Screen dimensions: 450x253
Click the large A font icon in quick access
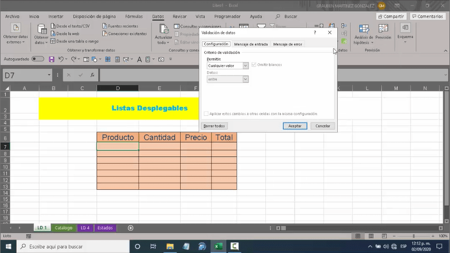(x=139, y=59)
